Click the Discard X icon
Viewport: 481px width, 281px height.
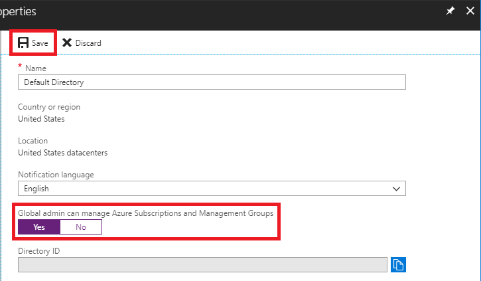pos(67,43)
